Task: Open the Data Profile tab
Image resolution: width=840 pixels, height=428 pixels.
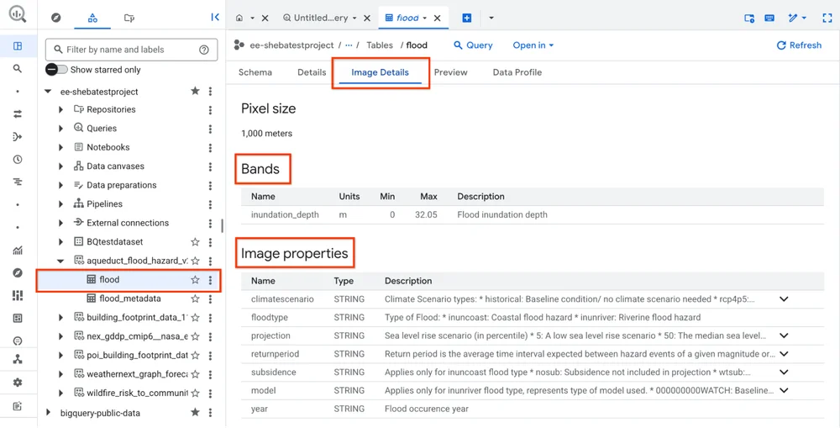Action: (x=517, y=72)
